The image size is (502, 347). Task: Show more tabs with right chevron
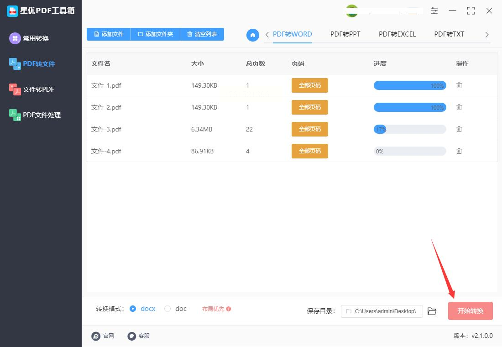pos(486,35)
